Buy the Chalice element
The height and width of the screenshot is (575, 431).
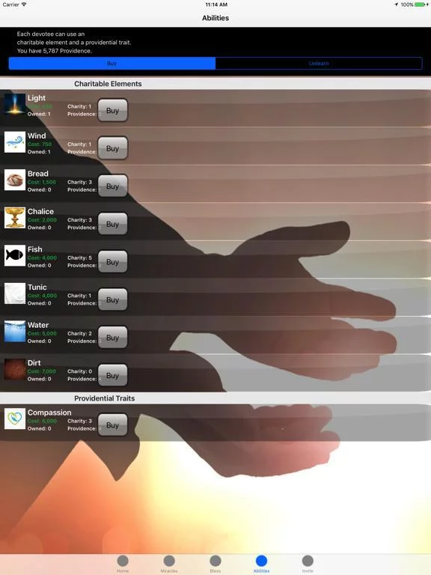pyautogui.click(x=112, y=224)
